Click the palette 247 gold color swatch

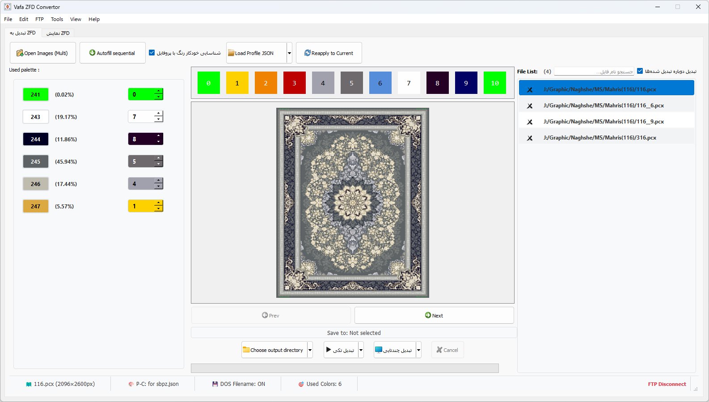pyautogui.click(x=36, y=206)
